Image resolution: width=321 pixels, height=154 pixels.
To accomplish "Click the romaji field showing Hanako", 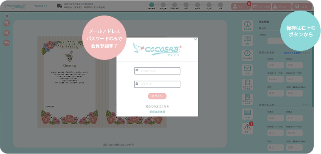I will [x=295, y=133].
